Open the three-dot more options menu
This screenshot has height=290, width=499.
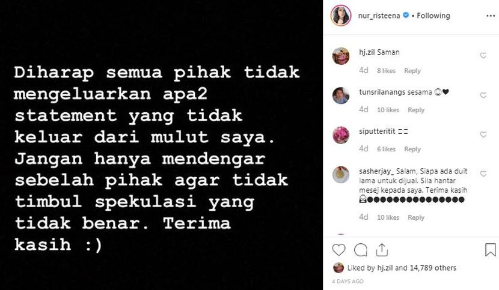pyautogui.click(x=491, y=16)
